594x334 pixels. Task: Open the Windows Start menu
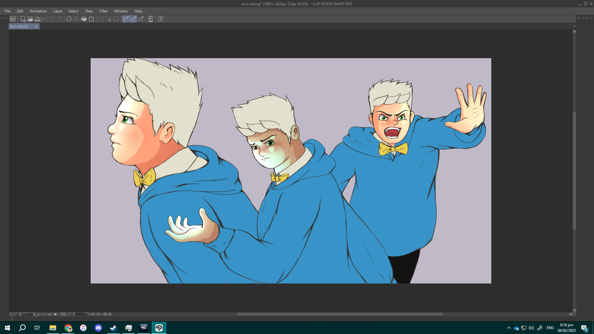[x=7, y=328]
